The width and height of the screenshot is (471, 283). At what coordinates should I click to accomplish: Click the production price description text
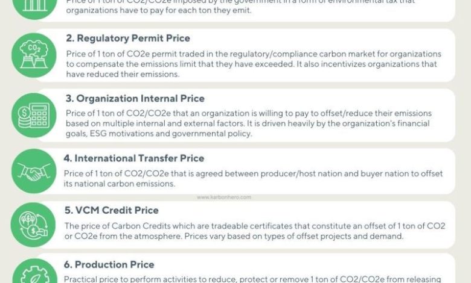point(254,279)
